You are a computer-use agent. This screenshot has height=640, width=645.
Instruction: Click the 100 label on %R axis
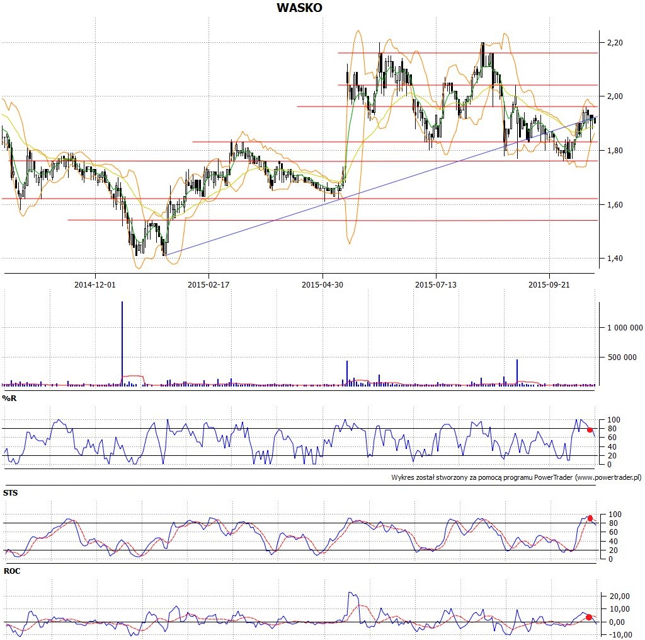pos(614,420)
